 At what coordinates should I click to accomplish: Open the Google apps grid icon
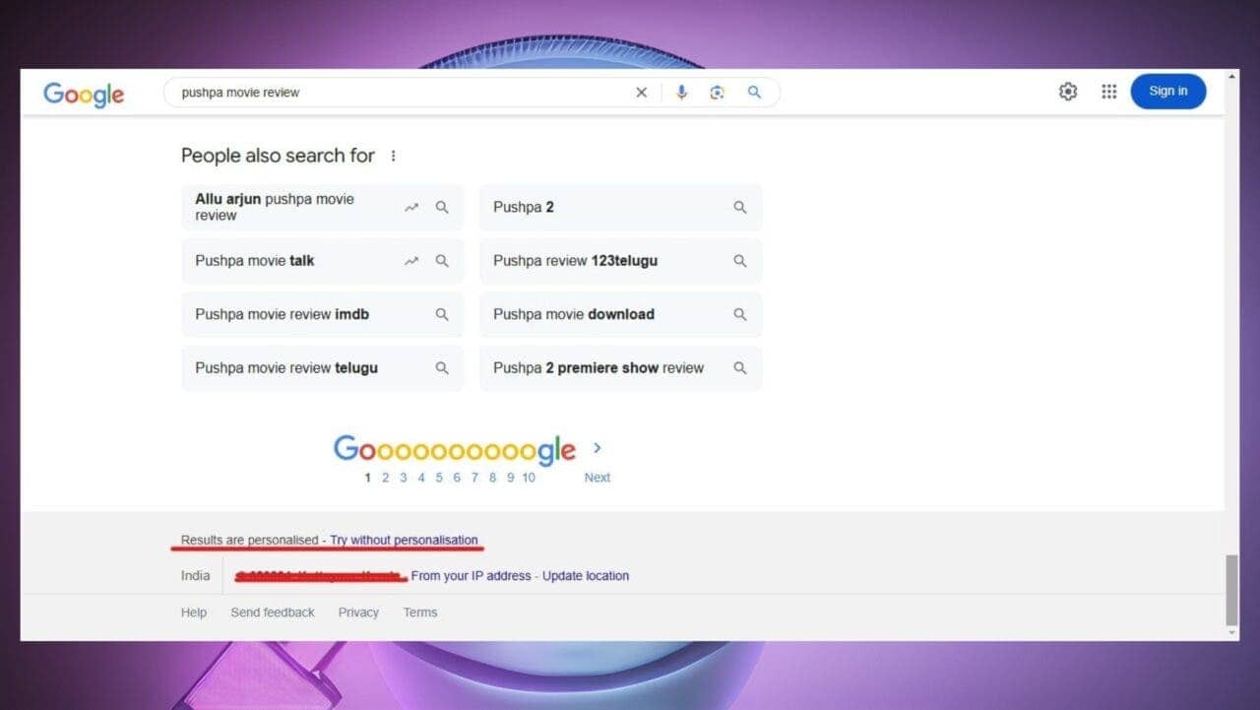(x=1109, y=92)
